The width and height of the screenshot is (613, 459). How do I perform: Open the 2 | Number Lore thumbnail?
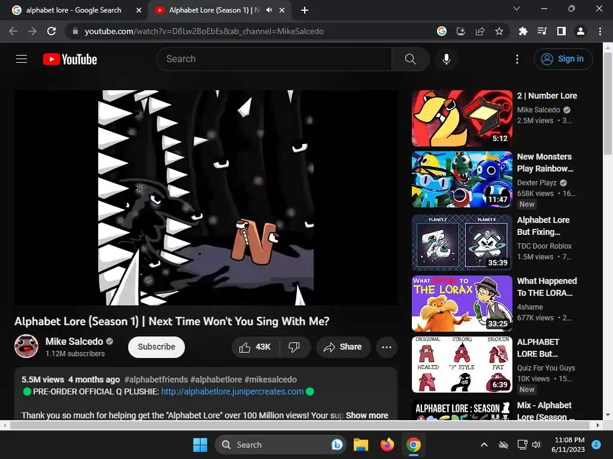coord(462,118)
